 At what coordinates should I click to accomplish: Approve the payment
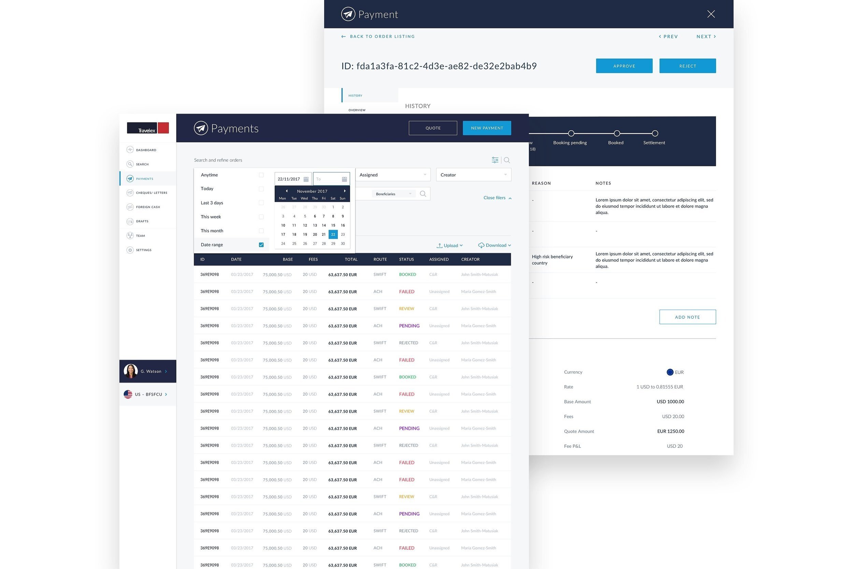pos(624,66)
